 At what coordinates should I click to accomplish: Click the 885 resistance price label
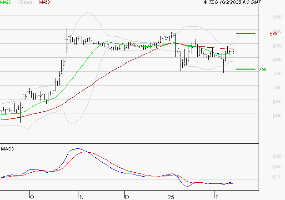click(x=273, y=34)
